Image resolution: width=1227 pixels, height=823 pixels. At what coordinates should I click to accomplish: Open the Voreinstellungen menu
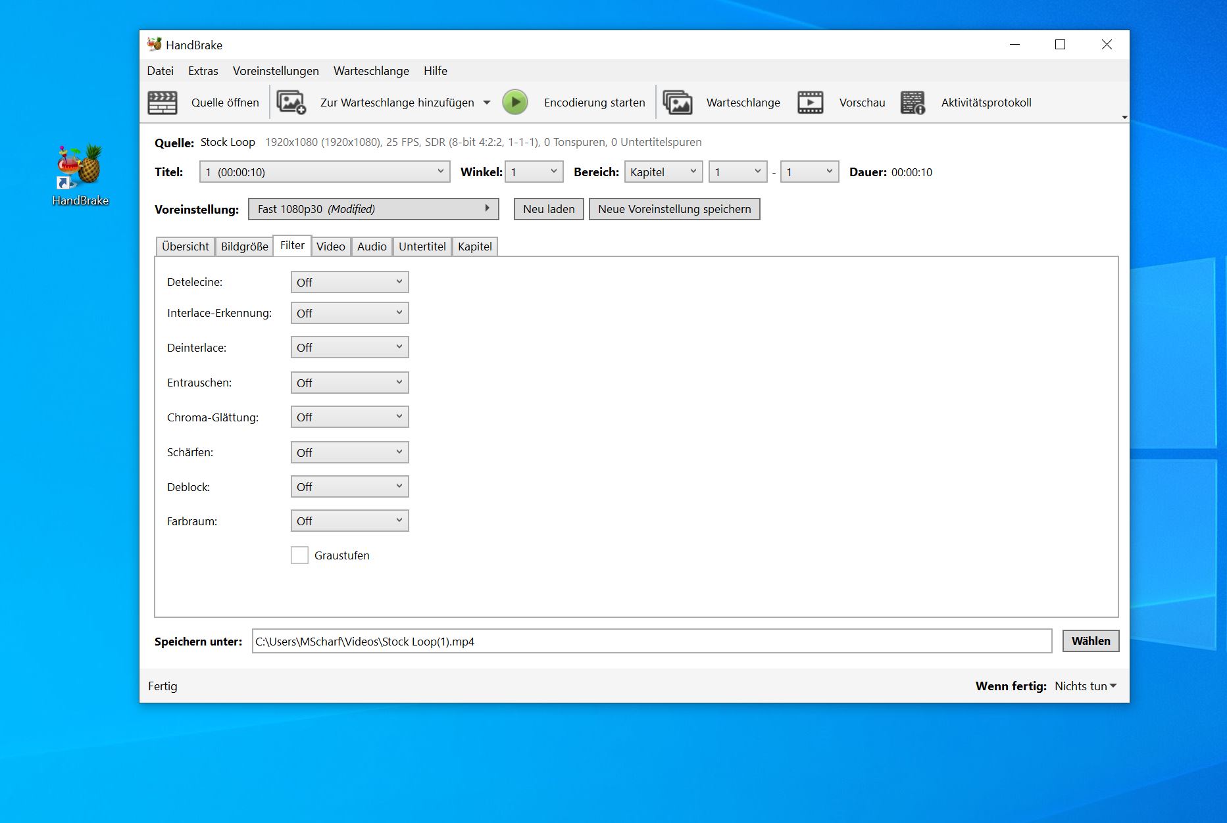click(276, 71)
